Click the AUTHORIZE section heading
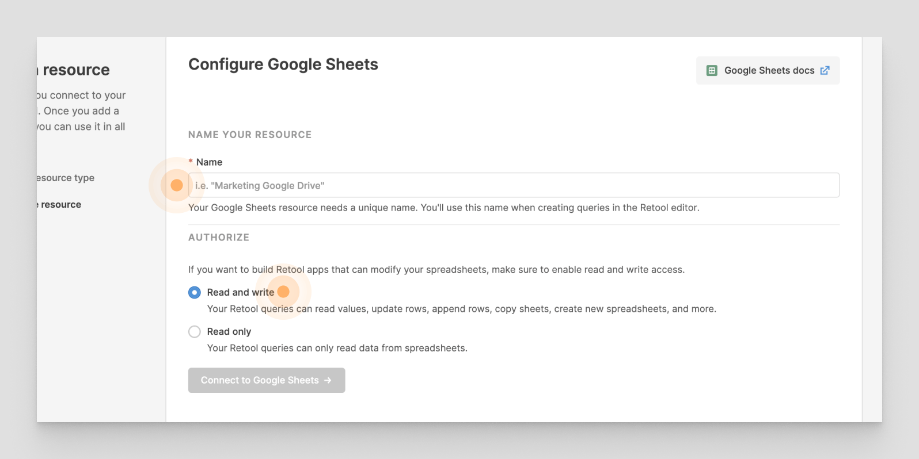Image resolution: width=919 pixels, height=459 pixels. click(219, 238)
